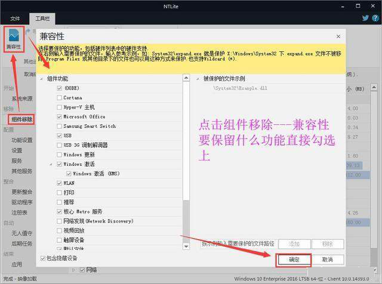Collapse the 被保护的文件示例 group
This screenshot has width=382, height=284.
[198, 79]
